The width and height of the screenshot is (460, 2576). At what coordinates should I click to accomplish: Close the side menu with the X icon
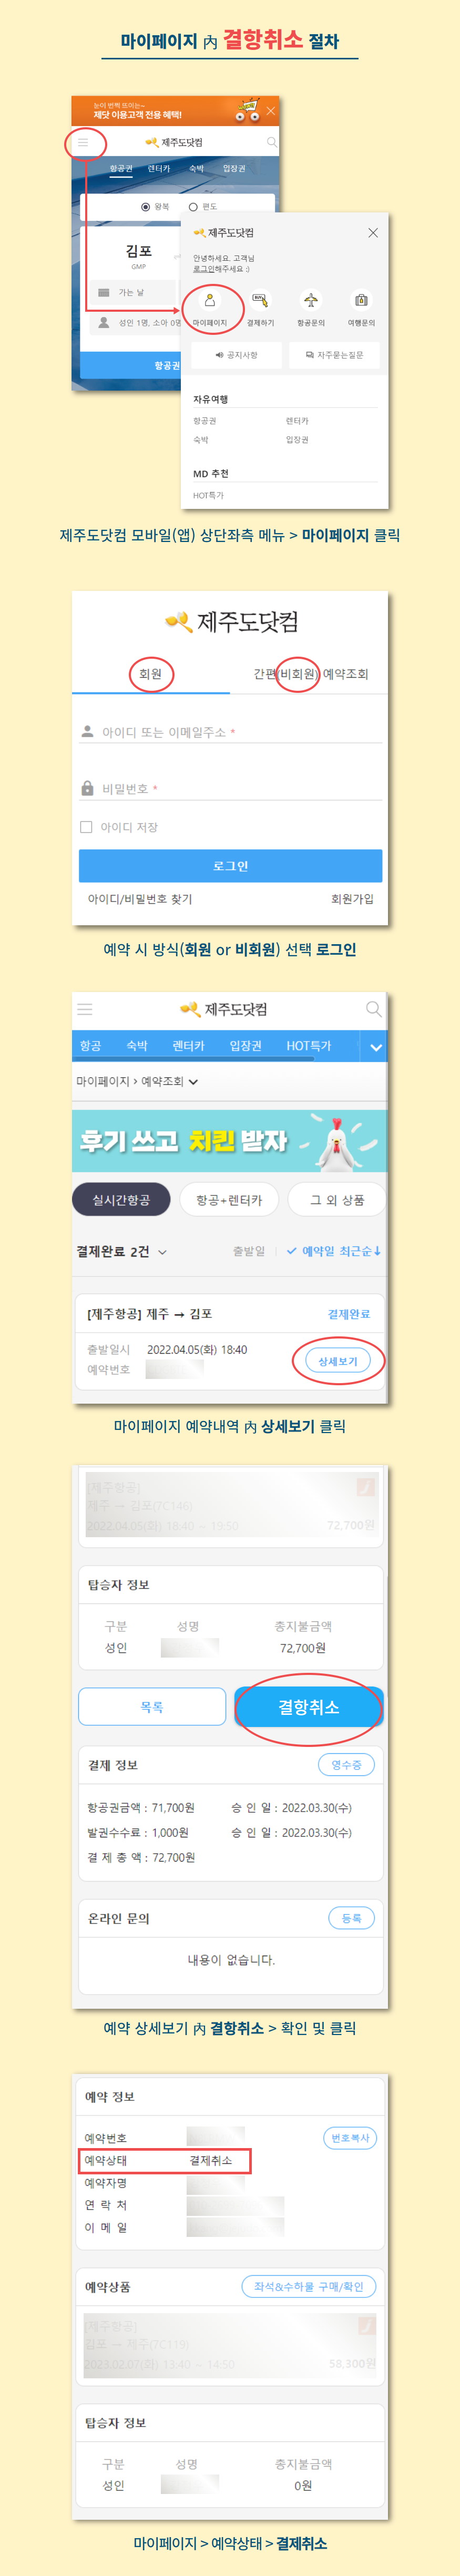(x=373, y=233)
